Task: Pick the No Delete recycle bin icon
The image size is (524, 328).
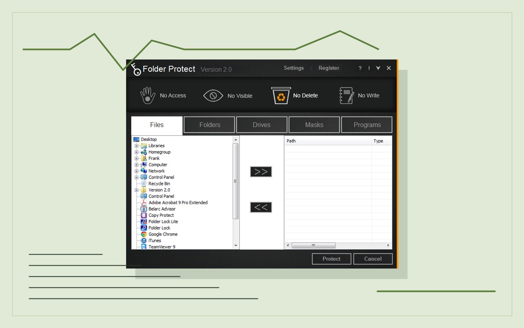Action: (x=281, y=96)
